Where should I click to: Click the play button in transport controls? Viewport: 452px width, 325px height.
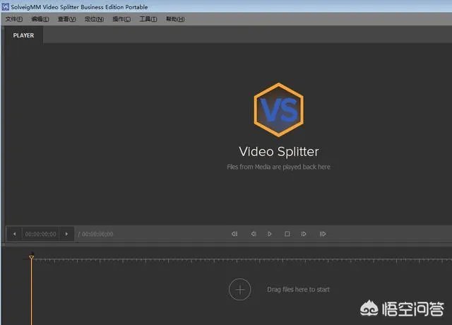pyautogui.click(x=270, y=234)
